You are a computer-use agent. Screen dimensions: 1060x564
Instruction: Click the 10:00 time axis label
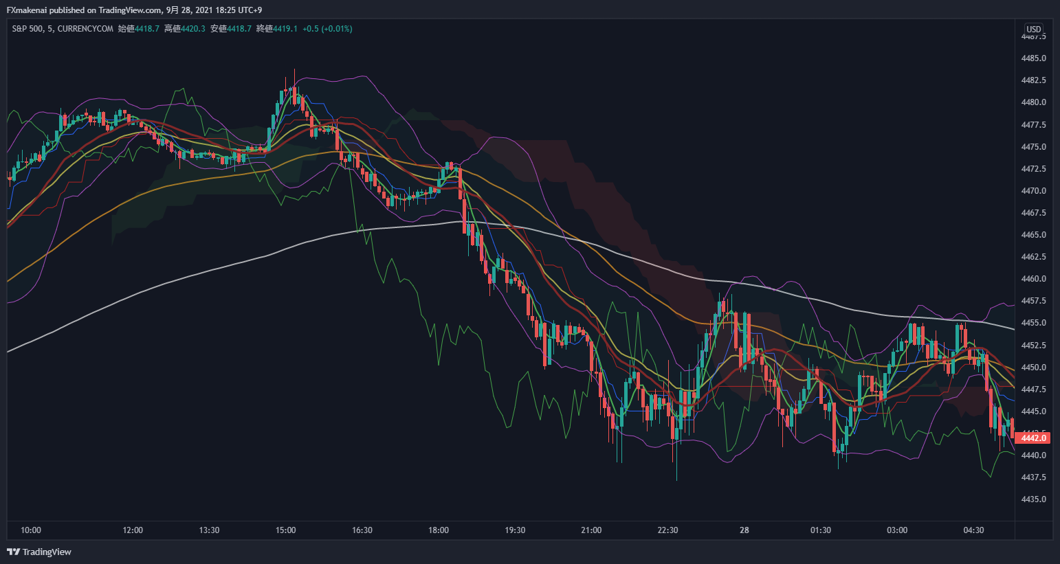[x=31, y=530]
